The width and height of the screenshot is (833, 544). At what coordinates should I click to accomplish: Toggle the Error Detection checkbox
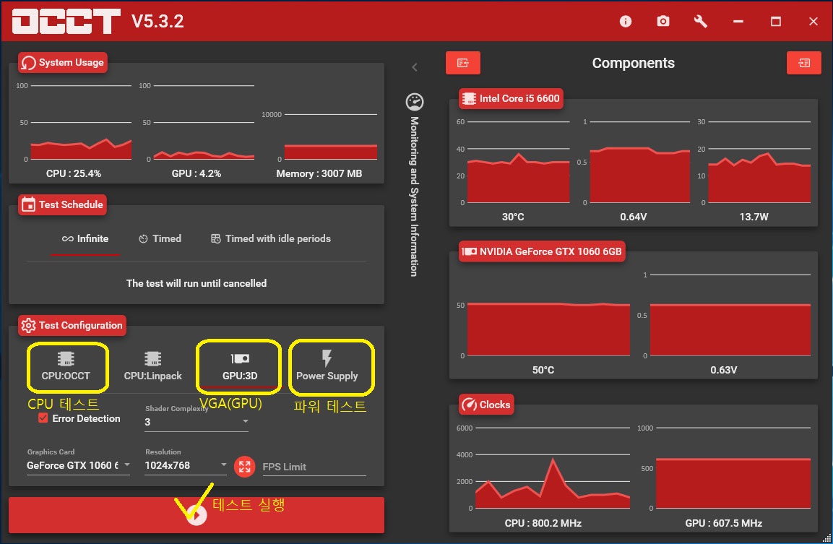(x=43, y=418)
